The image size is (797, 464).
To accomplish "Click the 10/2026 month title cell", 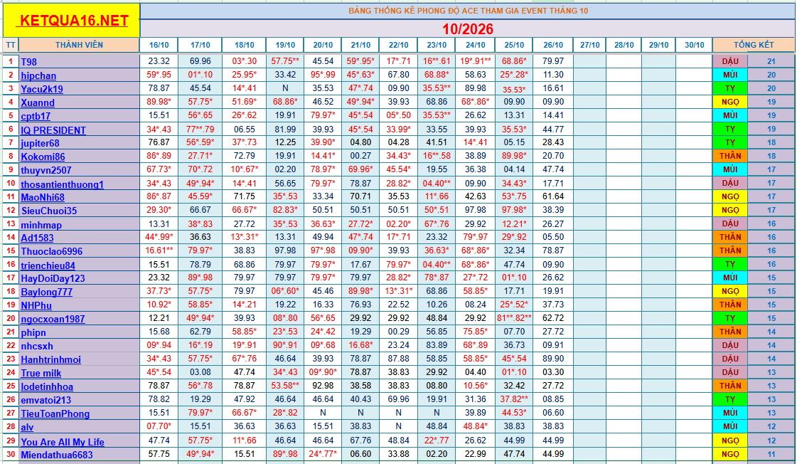I will 468,28.
